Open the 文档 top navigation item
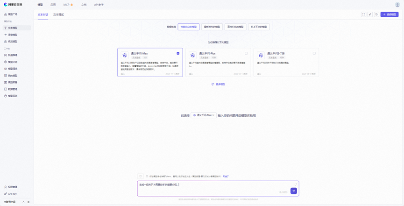Viewport: 404px width, 206px height. 84,5
